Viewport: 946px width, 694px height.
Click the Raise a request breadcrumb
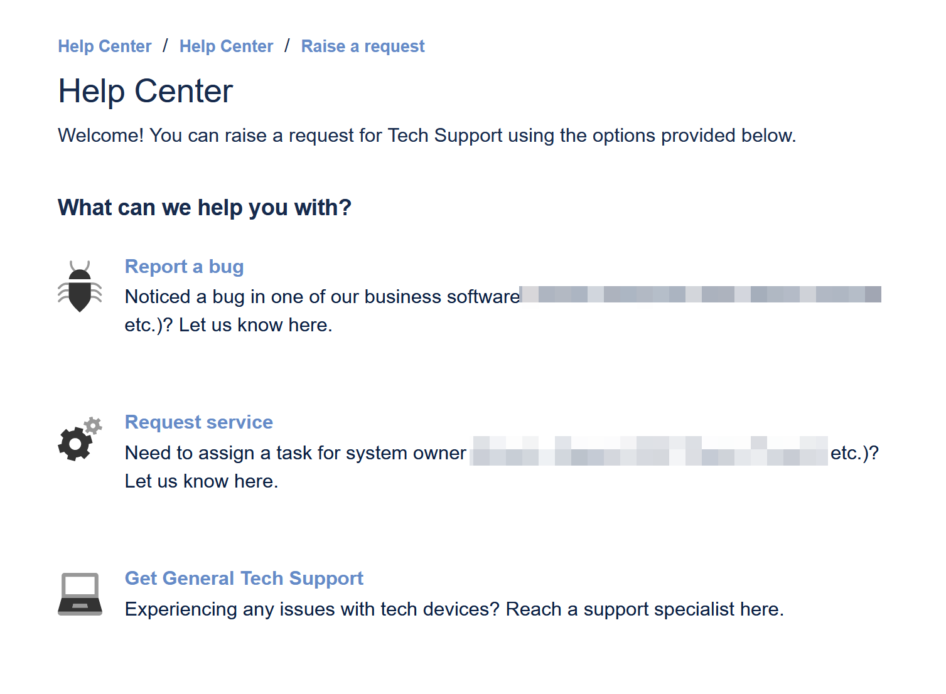pyautogui.click(x=363, y=46)
